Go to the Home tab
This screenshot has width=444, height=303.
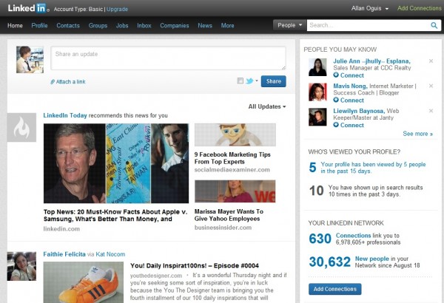[15, 25]
